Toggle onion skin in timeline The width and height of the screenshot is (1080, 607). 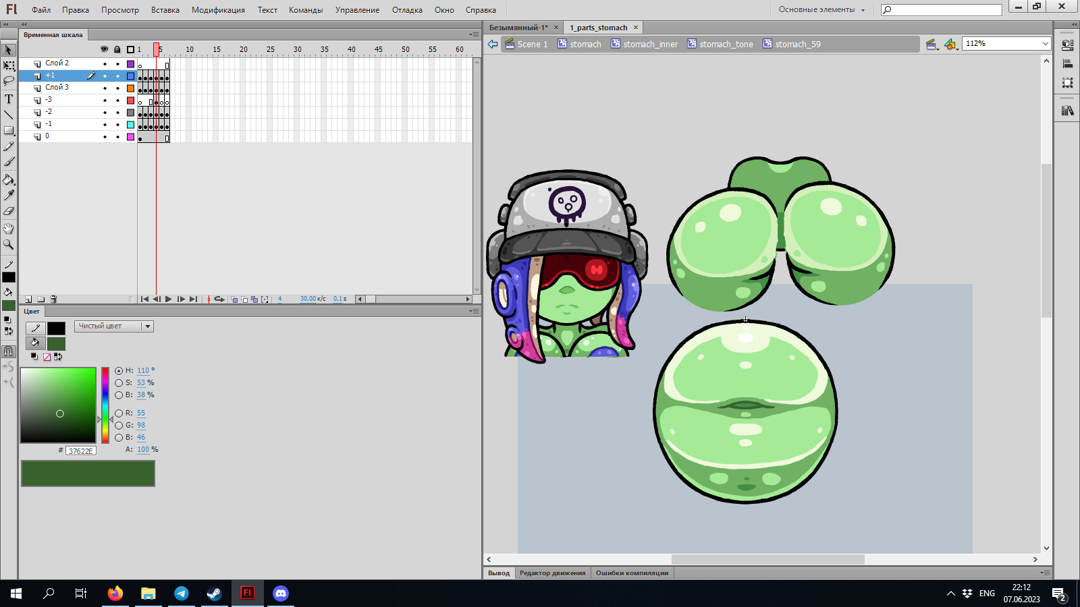tap(234, 299)
